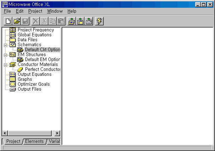Click the Perfect Conductor material icon
Viewport: 215px width, 151px height.
[x=20, y=70]
